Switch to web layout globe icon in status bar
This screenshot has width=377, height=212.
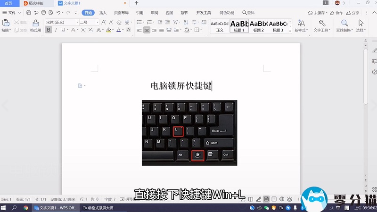(x=282, y=199)
